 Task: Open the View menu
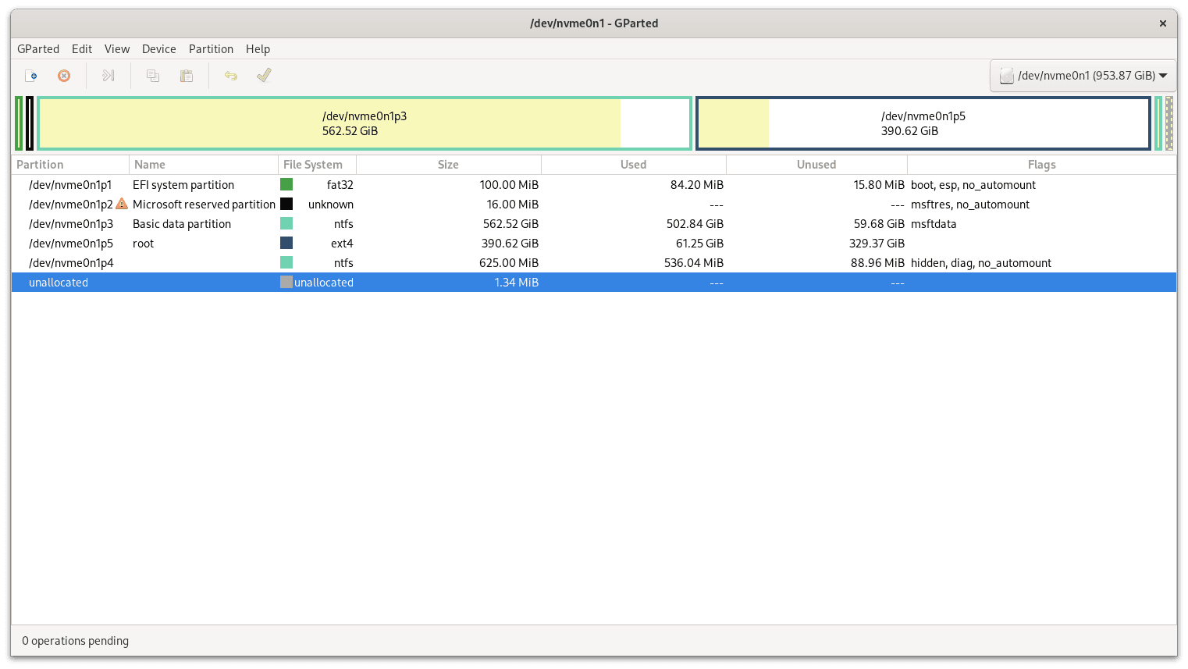117,48
